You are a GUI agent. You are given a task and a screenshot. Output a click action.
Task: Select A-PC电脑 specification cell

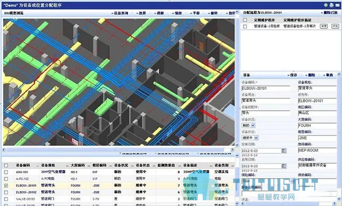[x=47, y=179]
